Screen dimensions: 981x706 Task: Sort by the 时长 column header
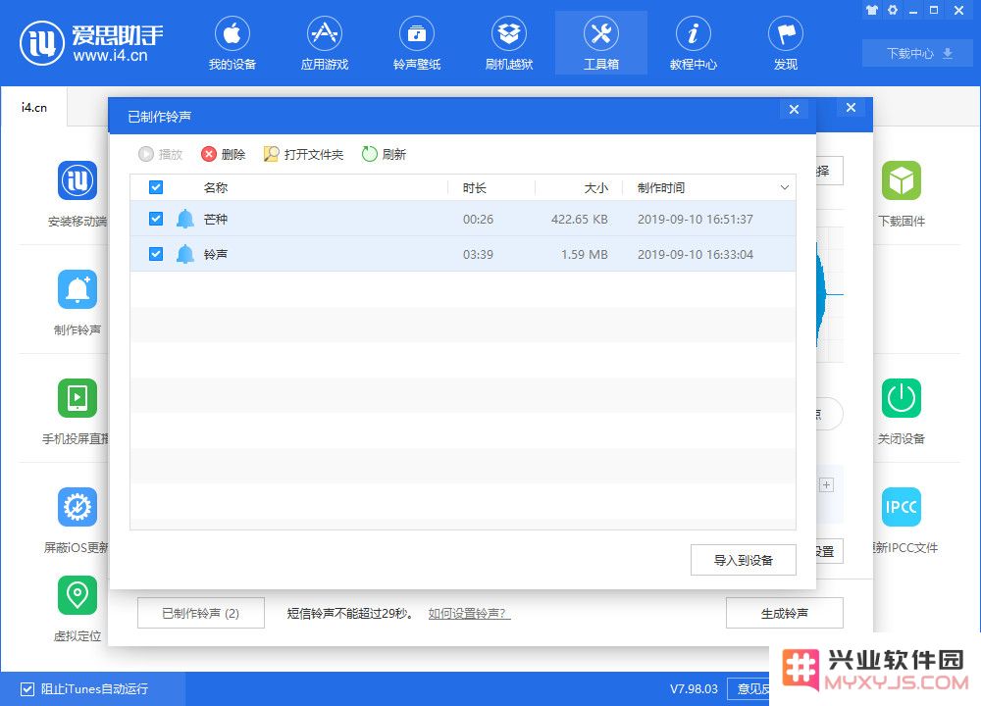click(x=474, y=187)
